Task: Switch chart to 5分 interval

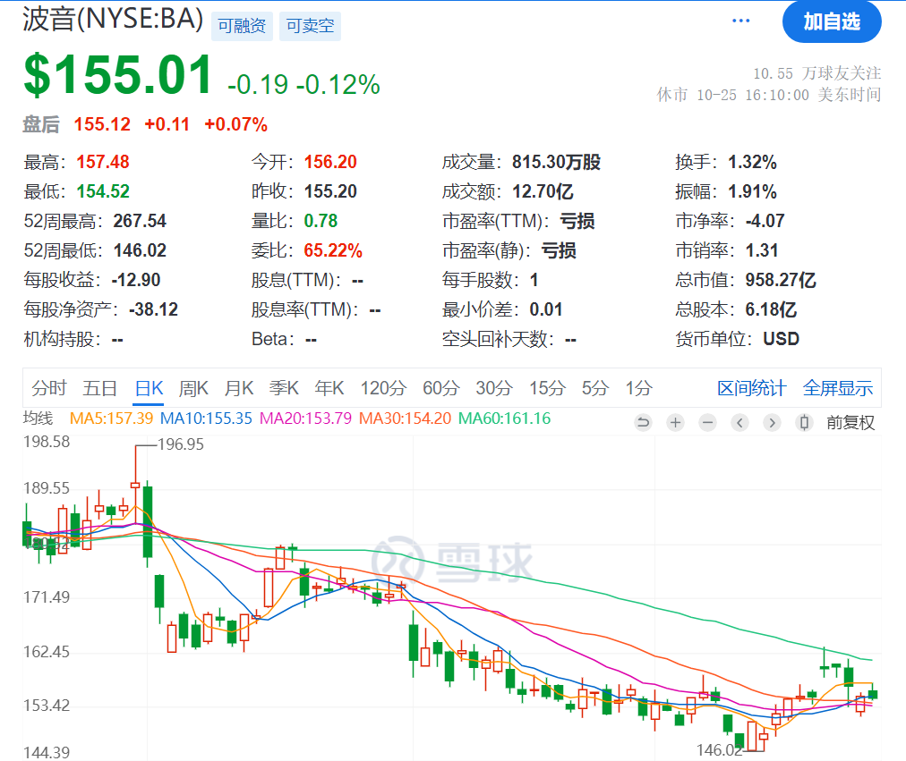Action: coord(595,388)
